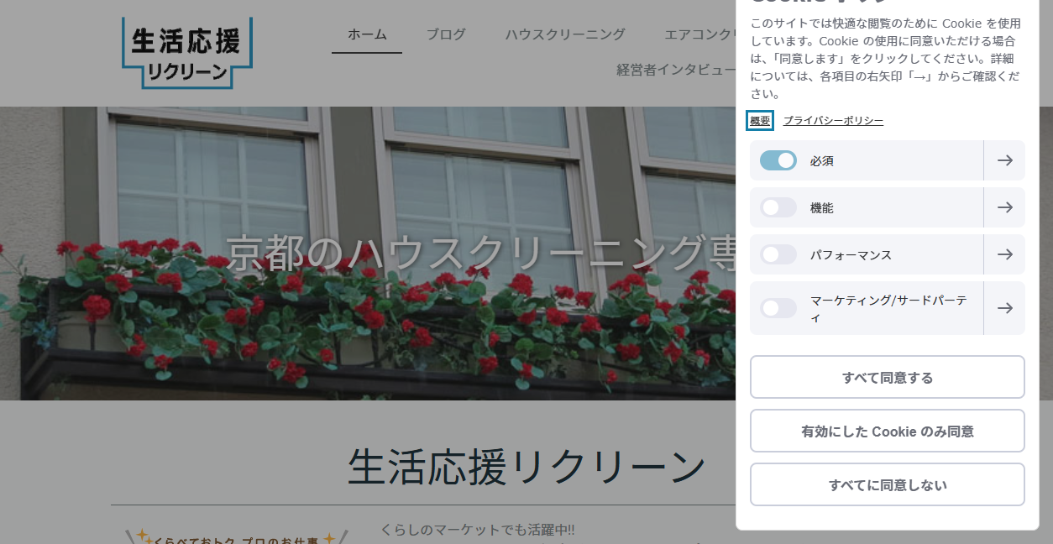Image resolution: width=1053 pixels, height=544 pixels.
Task: Click the 生活応援リクリーン logo
Action: tap(183, 52)
